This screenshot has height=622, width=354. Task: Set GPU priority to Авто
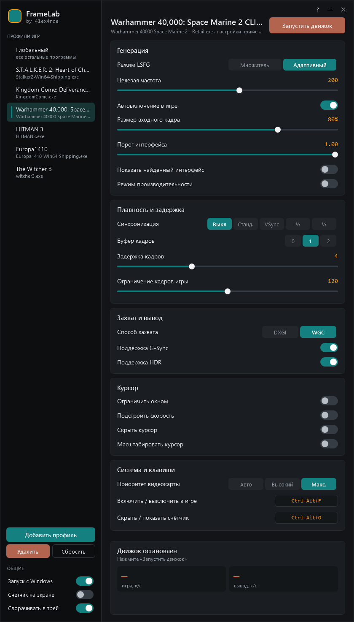pos(246,484)
